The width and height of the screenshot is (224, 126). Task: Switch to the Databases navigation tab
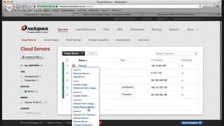137,29
